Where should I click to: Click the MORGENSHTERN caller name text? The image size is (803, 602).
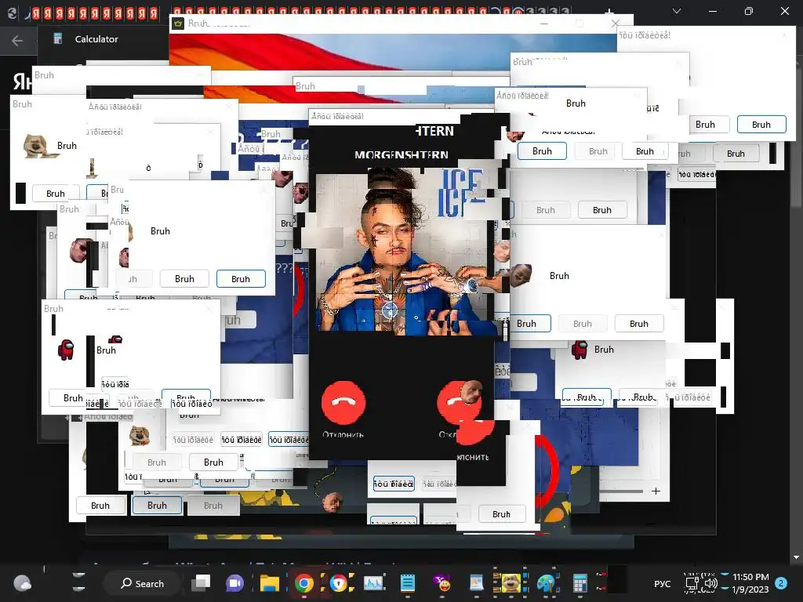[x=401, y=154]
